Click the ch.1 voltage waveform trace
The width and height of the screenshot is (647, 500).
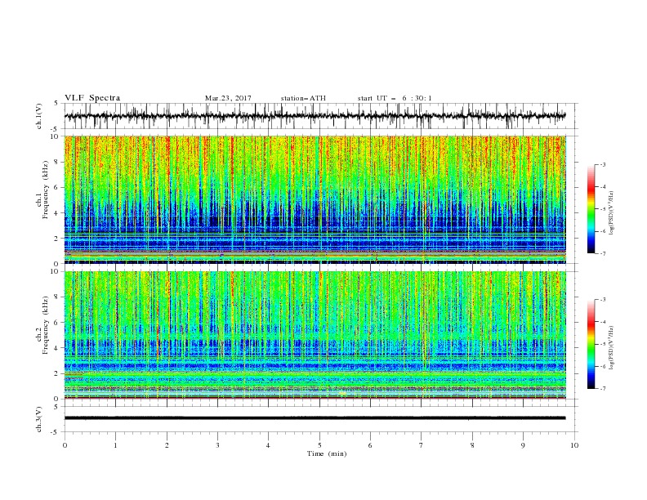tap(315, 116)
